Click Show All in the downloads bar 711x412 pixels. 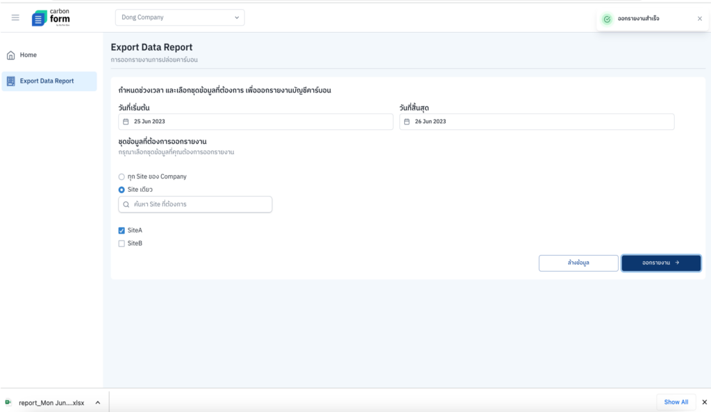pyautogui.click(x=676, y=402)
